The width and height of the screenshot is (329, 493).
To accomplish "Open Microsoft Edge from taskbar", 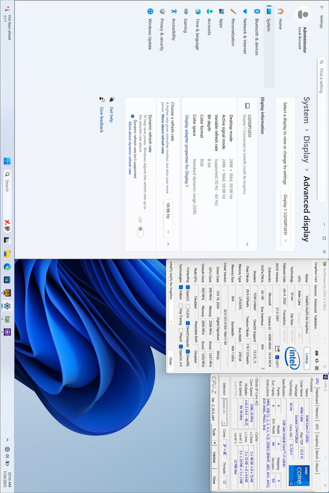I will (7, 267).
